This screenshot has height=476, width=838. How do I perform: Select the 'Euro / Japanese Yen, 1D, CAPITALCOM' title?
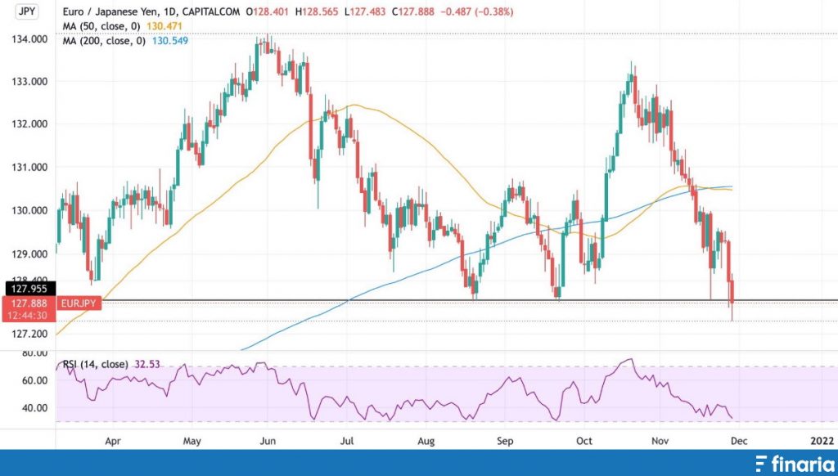pos(151,11)
